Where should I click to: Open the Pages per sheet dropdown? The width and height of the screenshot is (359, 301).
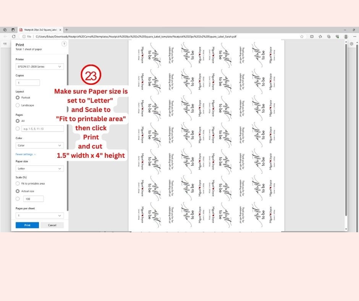(40, 215)
